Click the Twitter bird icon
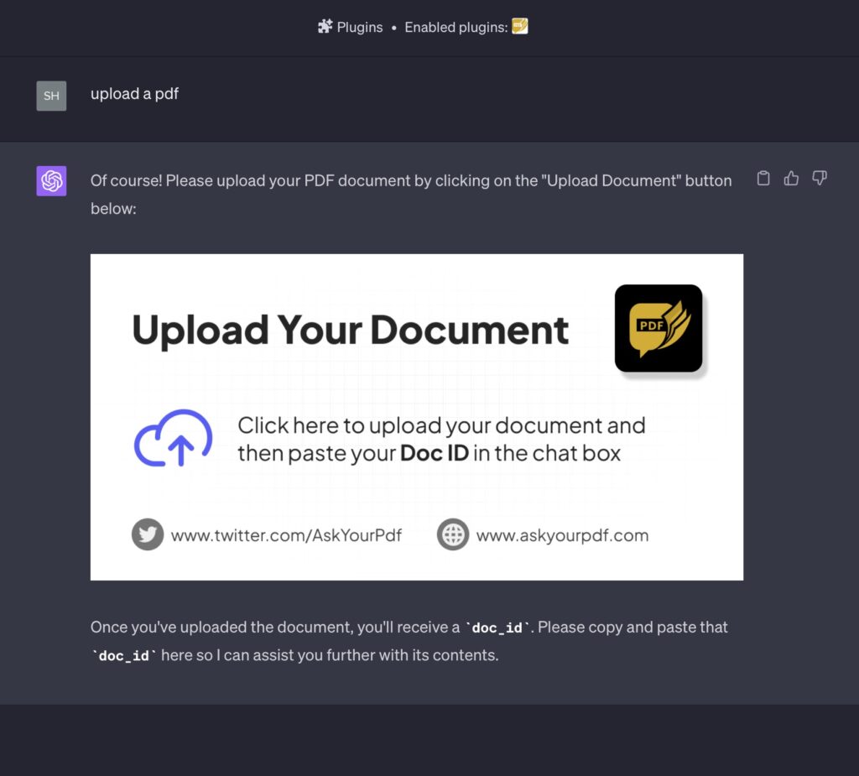Screen dimensions: 859x776 tap(148, 534)
